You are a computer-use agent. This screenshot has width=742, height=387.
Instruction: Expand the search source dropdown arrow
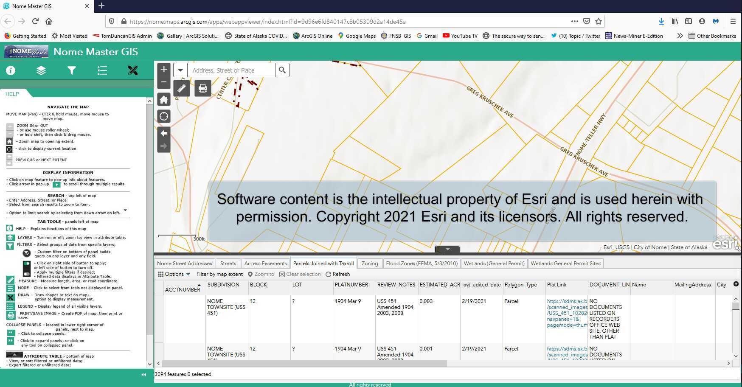[180, 70]
